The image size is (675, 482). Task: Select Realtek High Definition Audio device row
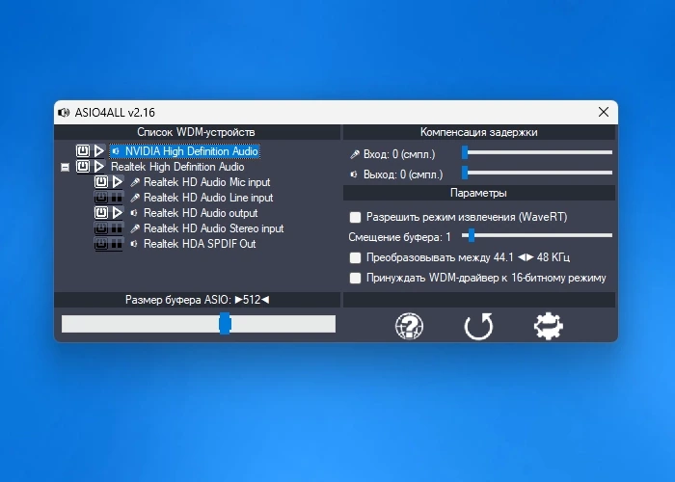coord(177,167)
